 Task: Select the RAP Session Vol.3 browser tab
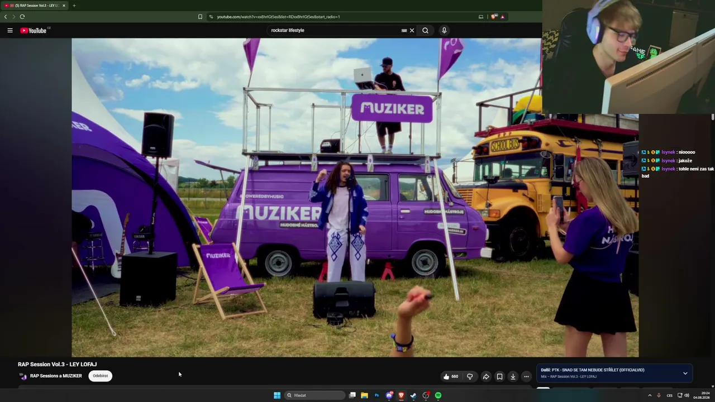click(35, 6)
